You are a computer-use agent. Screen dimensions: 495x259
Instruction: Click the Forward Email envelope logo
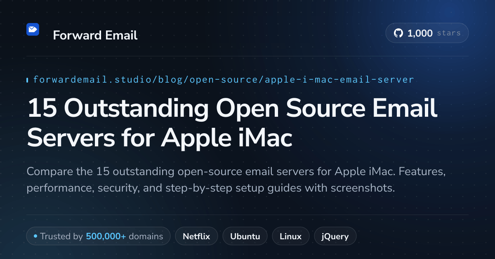33,29
